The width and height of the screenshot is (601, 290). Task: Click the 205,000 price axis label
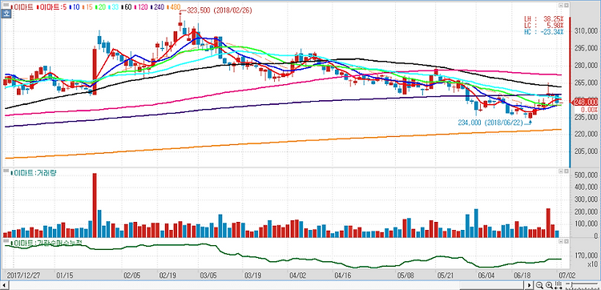point(586,151)
